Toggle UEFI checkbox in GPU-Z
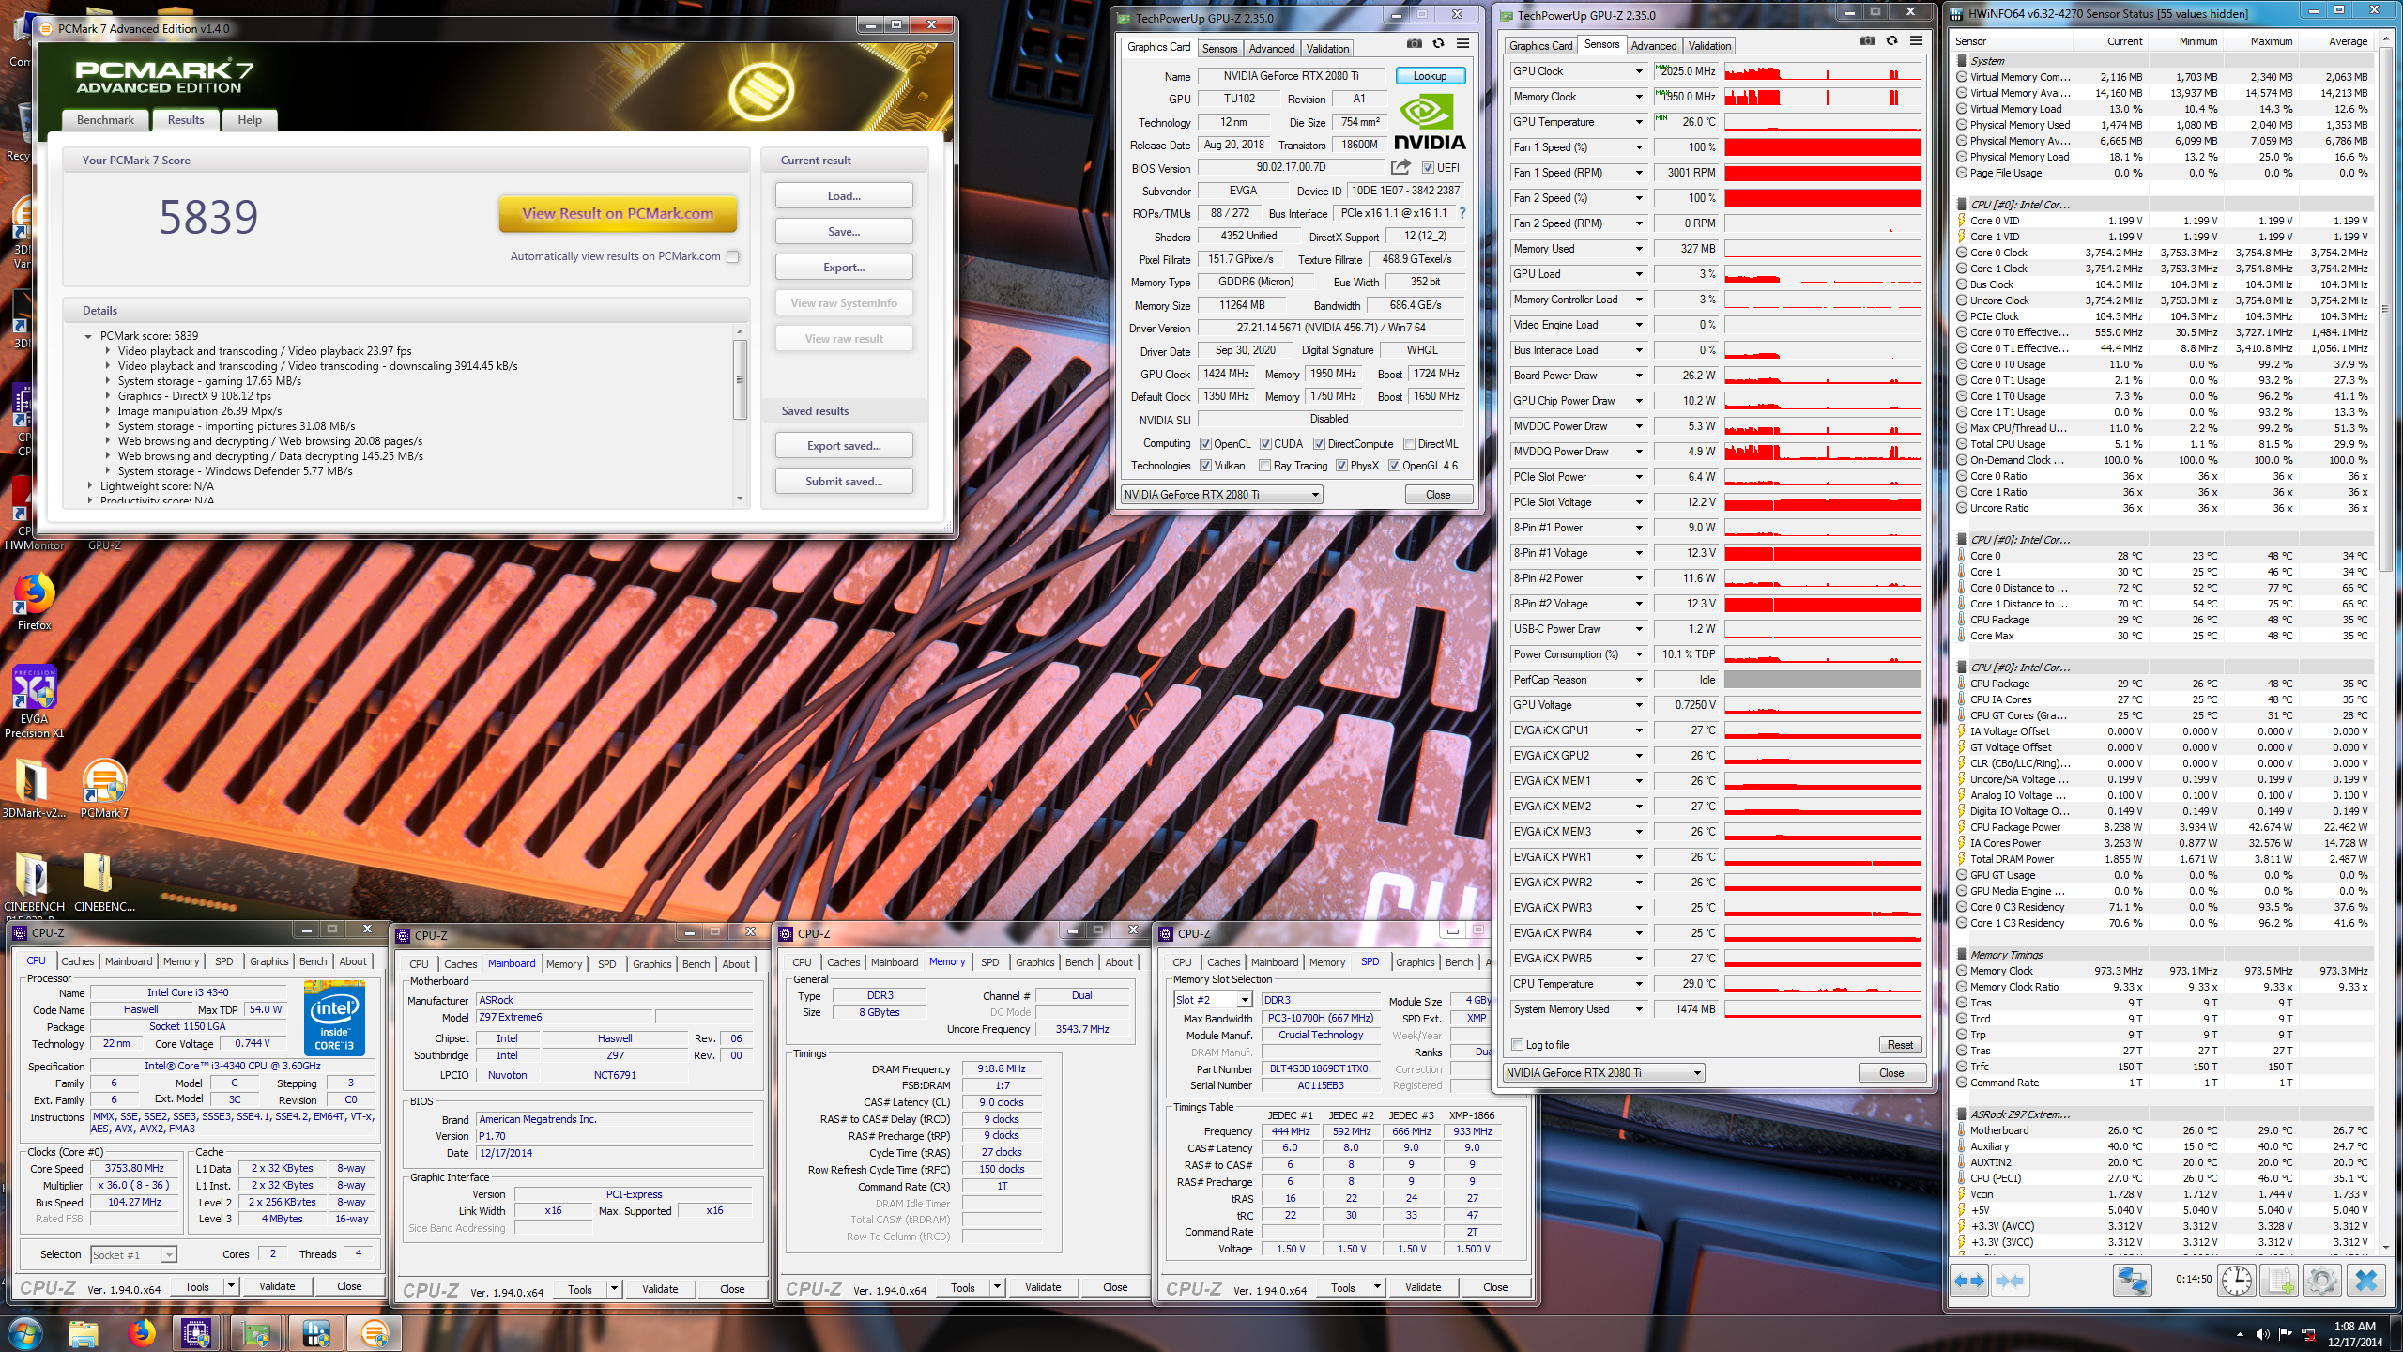Viewport: 2403px width, 1352px height. click(x=1428, y=168)
